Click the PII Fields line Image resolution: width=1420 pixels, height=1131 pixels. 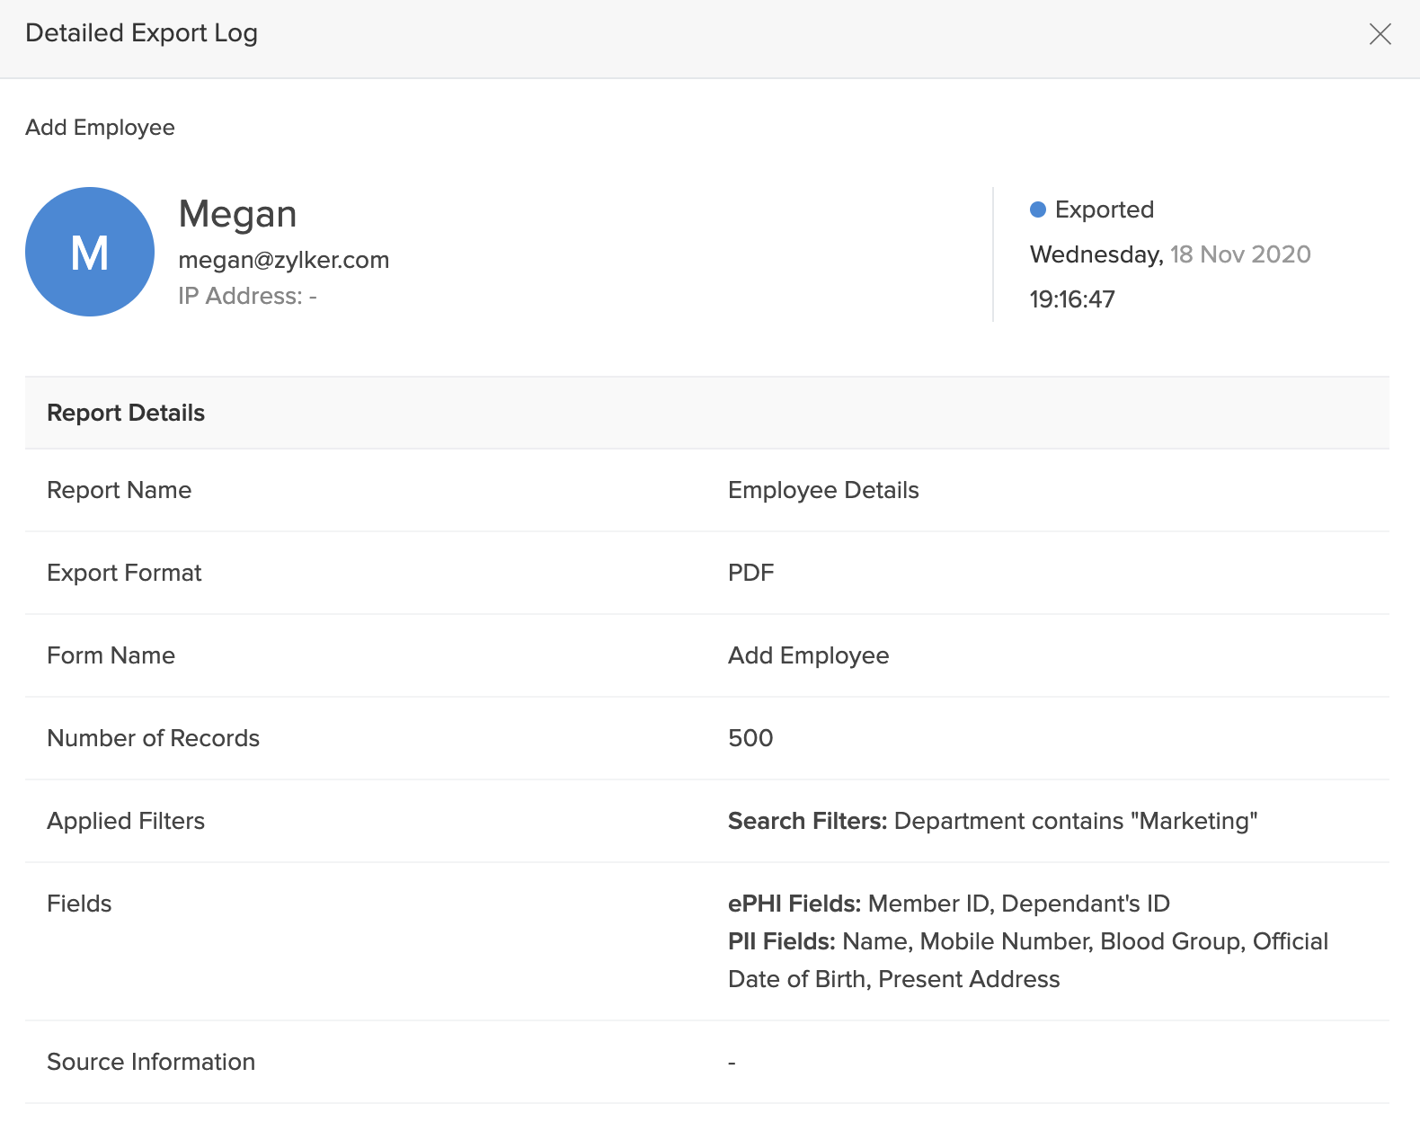click(1027, 941)
